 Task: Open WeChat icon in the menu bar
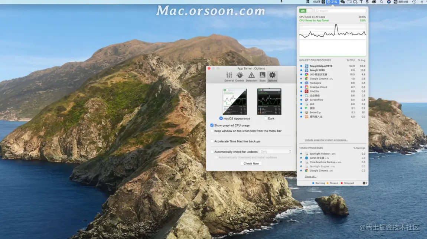point(343,2)
